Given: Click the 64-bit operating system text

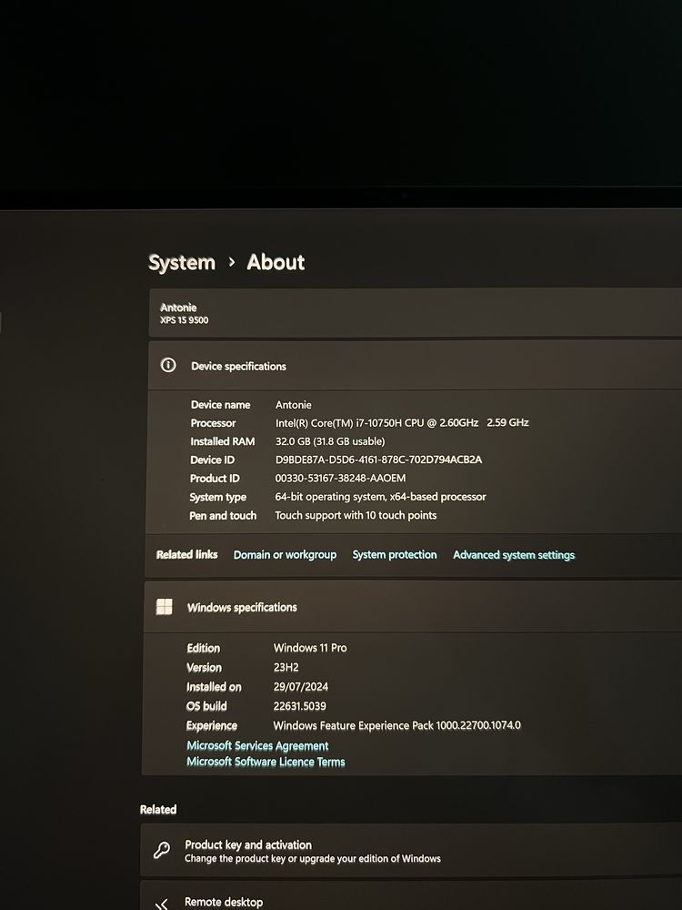Looking at the screenshot, I should [x=380, y=497].
